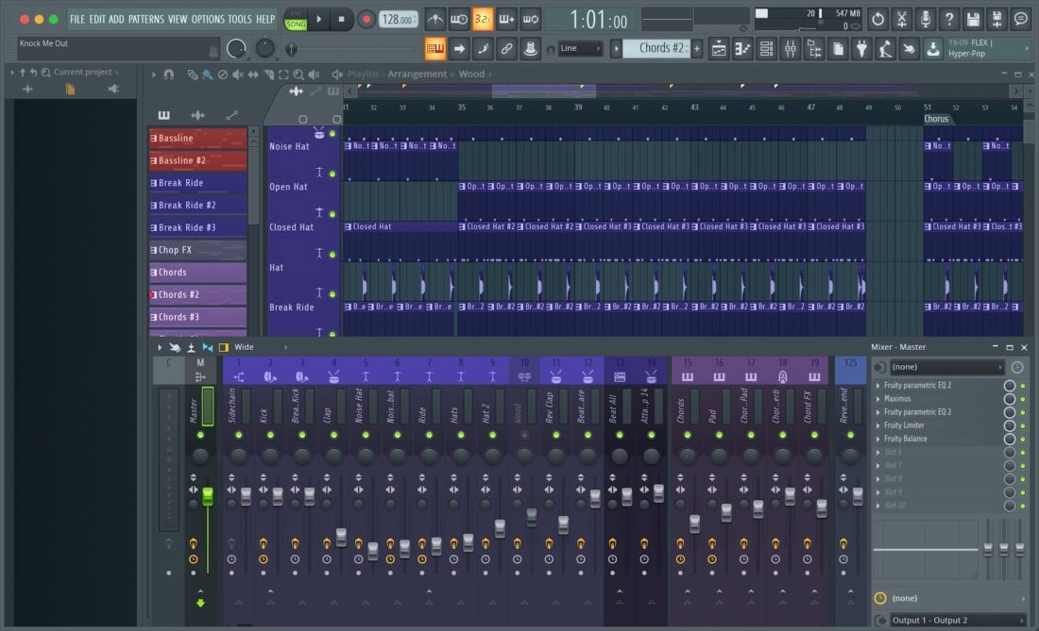
Task: Add a new pattern with plus button
Action: click(x=697, y=48)
